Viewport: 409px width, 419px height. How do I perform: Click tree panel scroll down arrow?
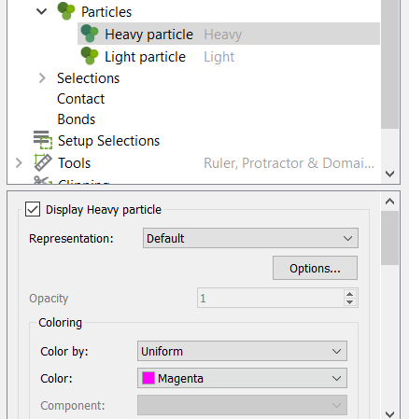click(389, 174)
